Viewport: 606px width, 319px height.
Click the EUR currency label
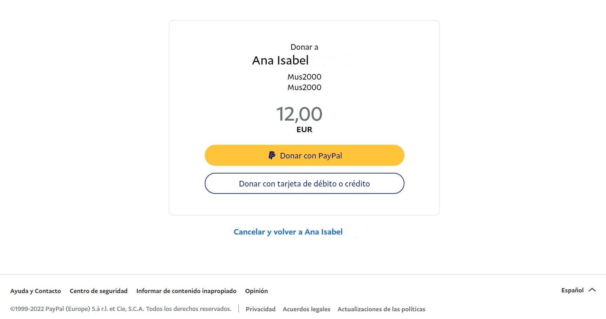tap(304, 130)
